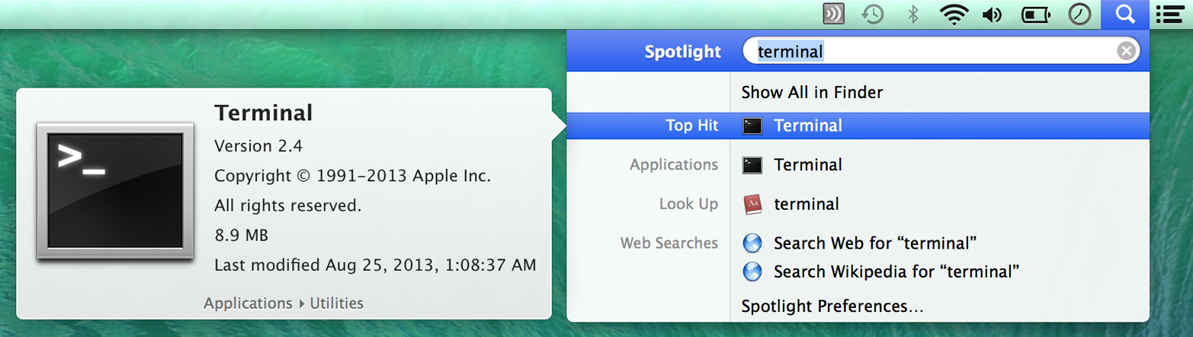Open the clock menu bar icon

[1079, 14]
